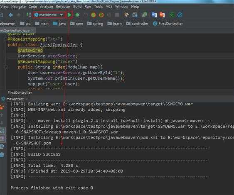
Task: Click getUserById call in the code
Action: tap(96, 73)
